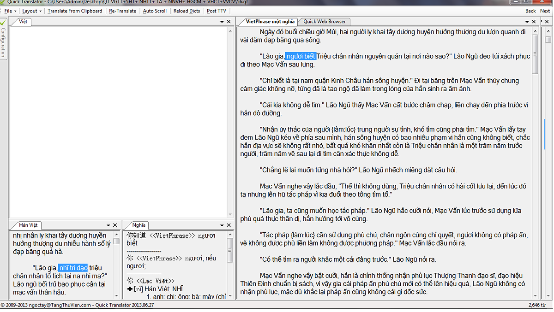Toggle Auto Scroll in the toolbar
The height and width of the screenshot is (312, 554).
tap(155, 11)
